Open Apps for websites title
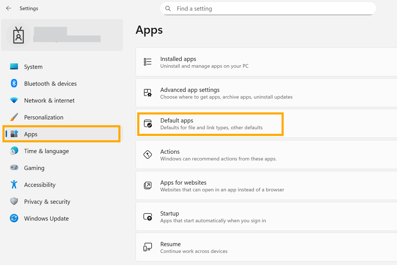This screenshot has width=397, height=265. [x=183, y=183]
